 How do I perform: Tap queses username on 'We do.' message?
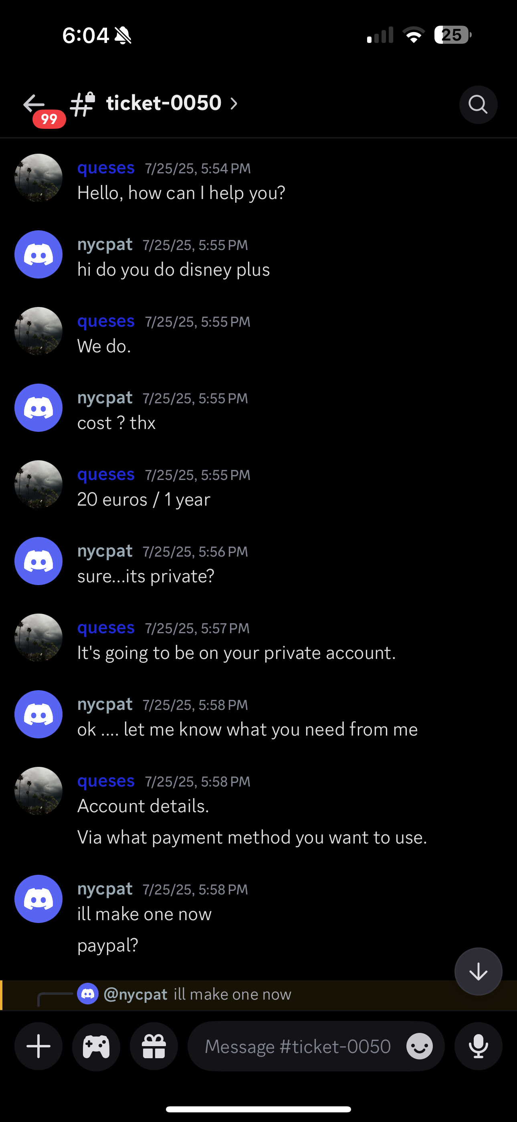coord(106,321)
